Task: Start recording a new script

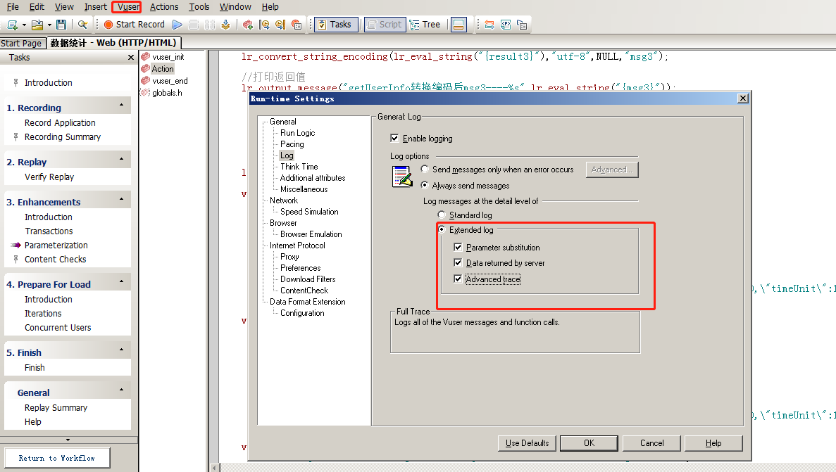Action: pyautogui.click(x=133, y=23)
